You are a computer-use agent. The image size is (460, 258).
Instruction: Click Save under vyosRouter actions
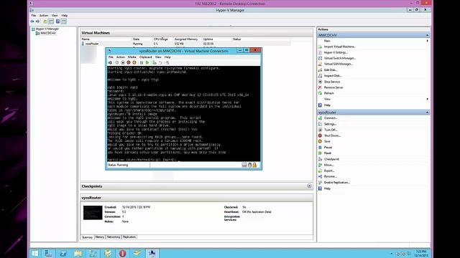pos(327,141)
